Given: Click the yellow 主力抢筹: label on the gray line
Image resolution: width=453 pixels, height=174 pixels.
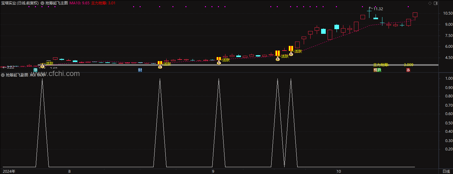Looking at the screenshot, I should [x=381, y=65].
